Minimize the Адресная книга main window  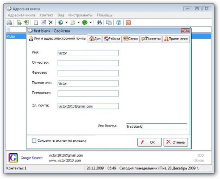pyautogui.click(x=188, y=9)
